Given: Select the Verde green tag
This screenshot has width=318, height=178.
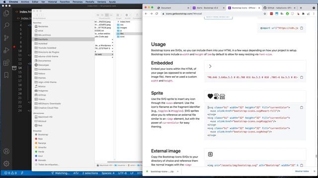Looking at the screenshot, I should (x=41, y=152).
